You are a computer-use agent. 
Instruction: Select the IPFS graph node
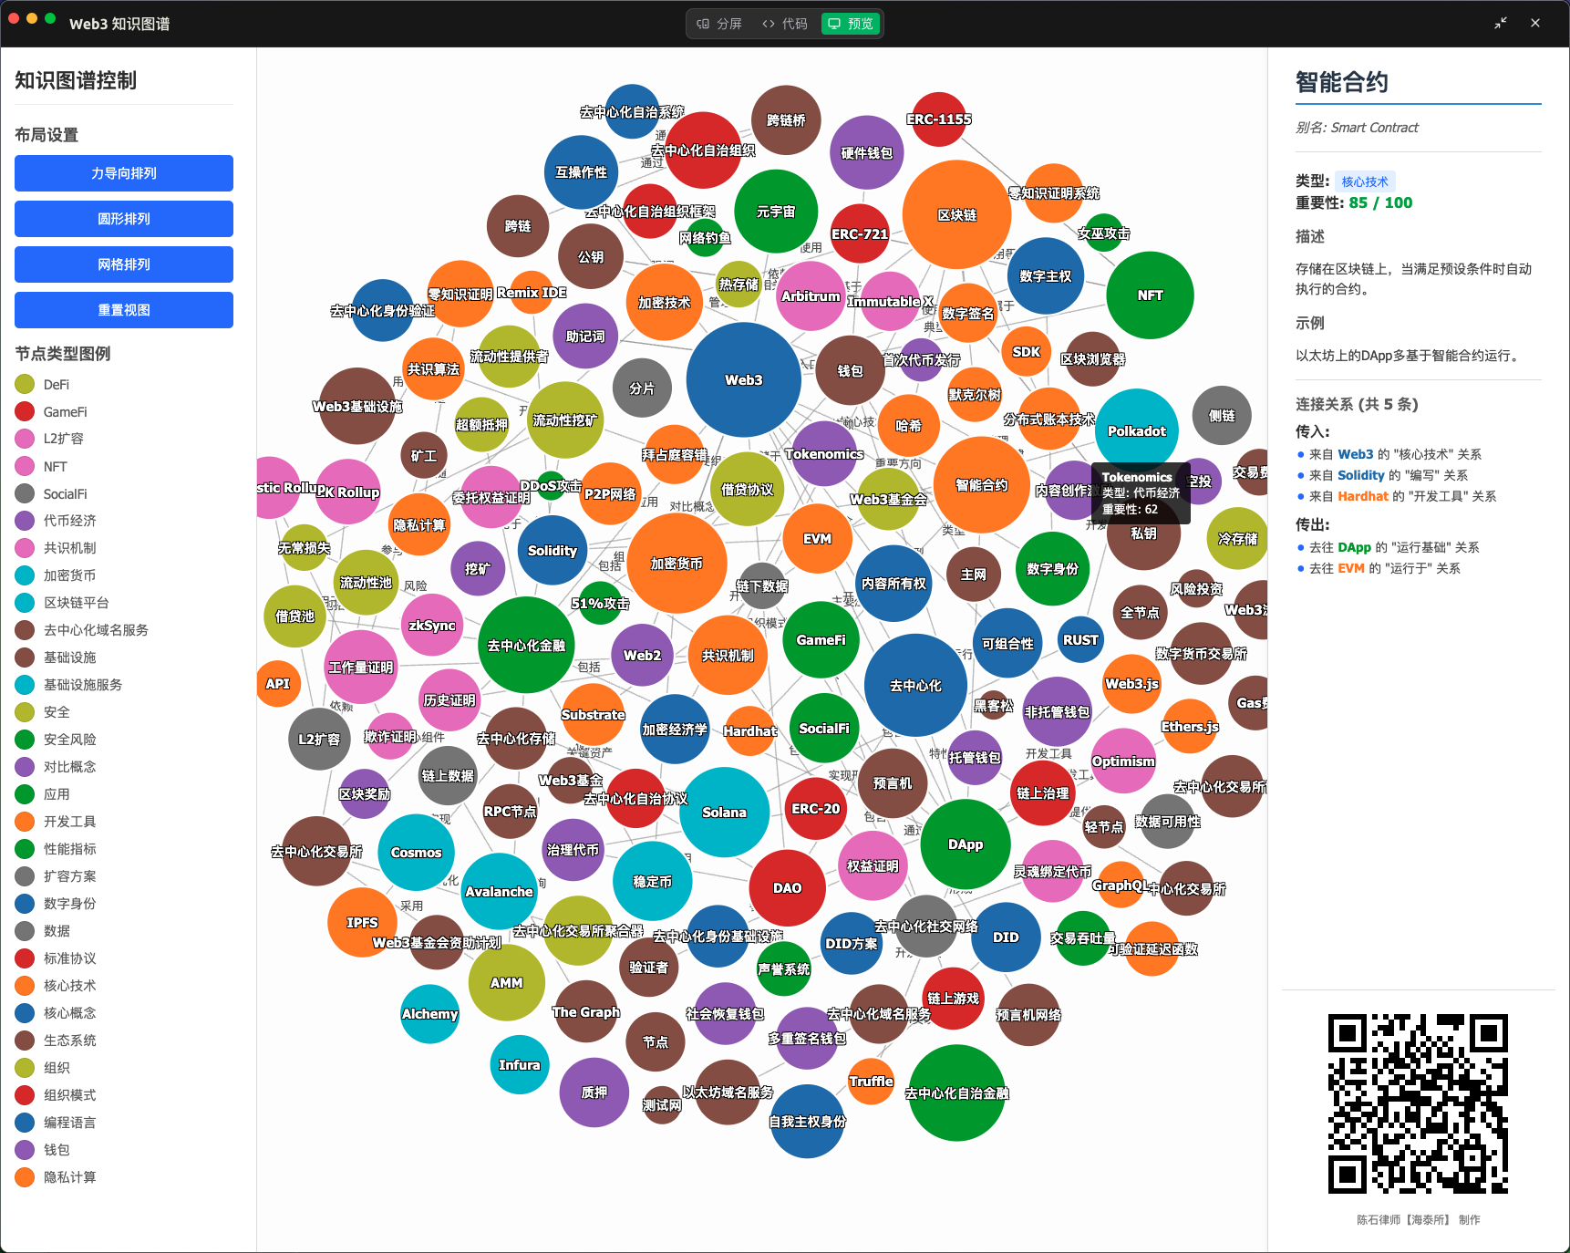363,923
